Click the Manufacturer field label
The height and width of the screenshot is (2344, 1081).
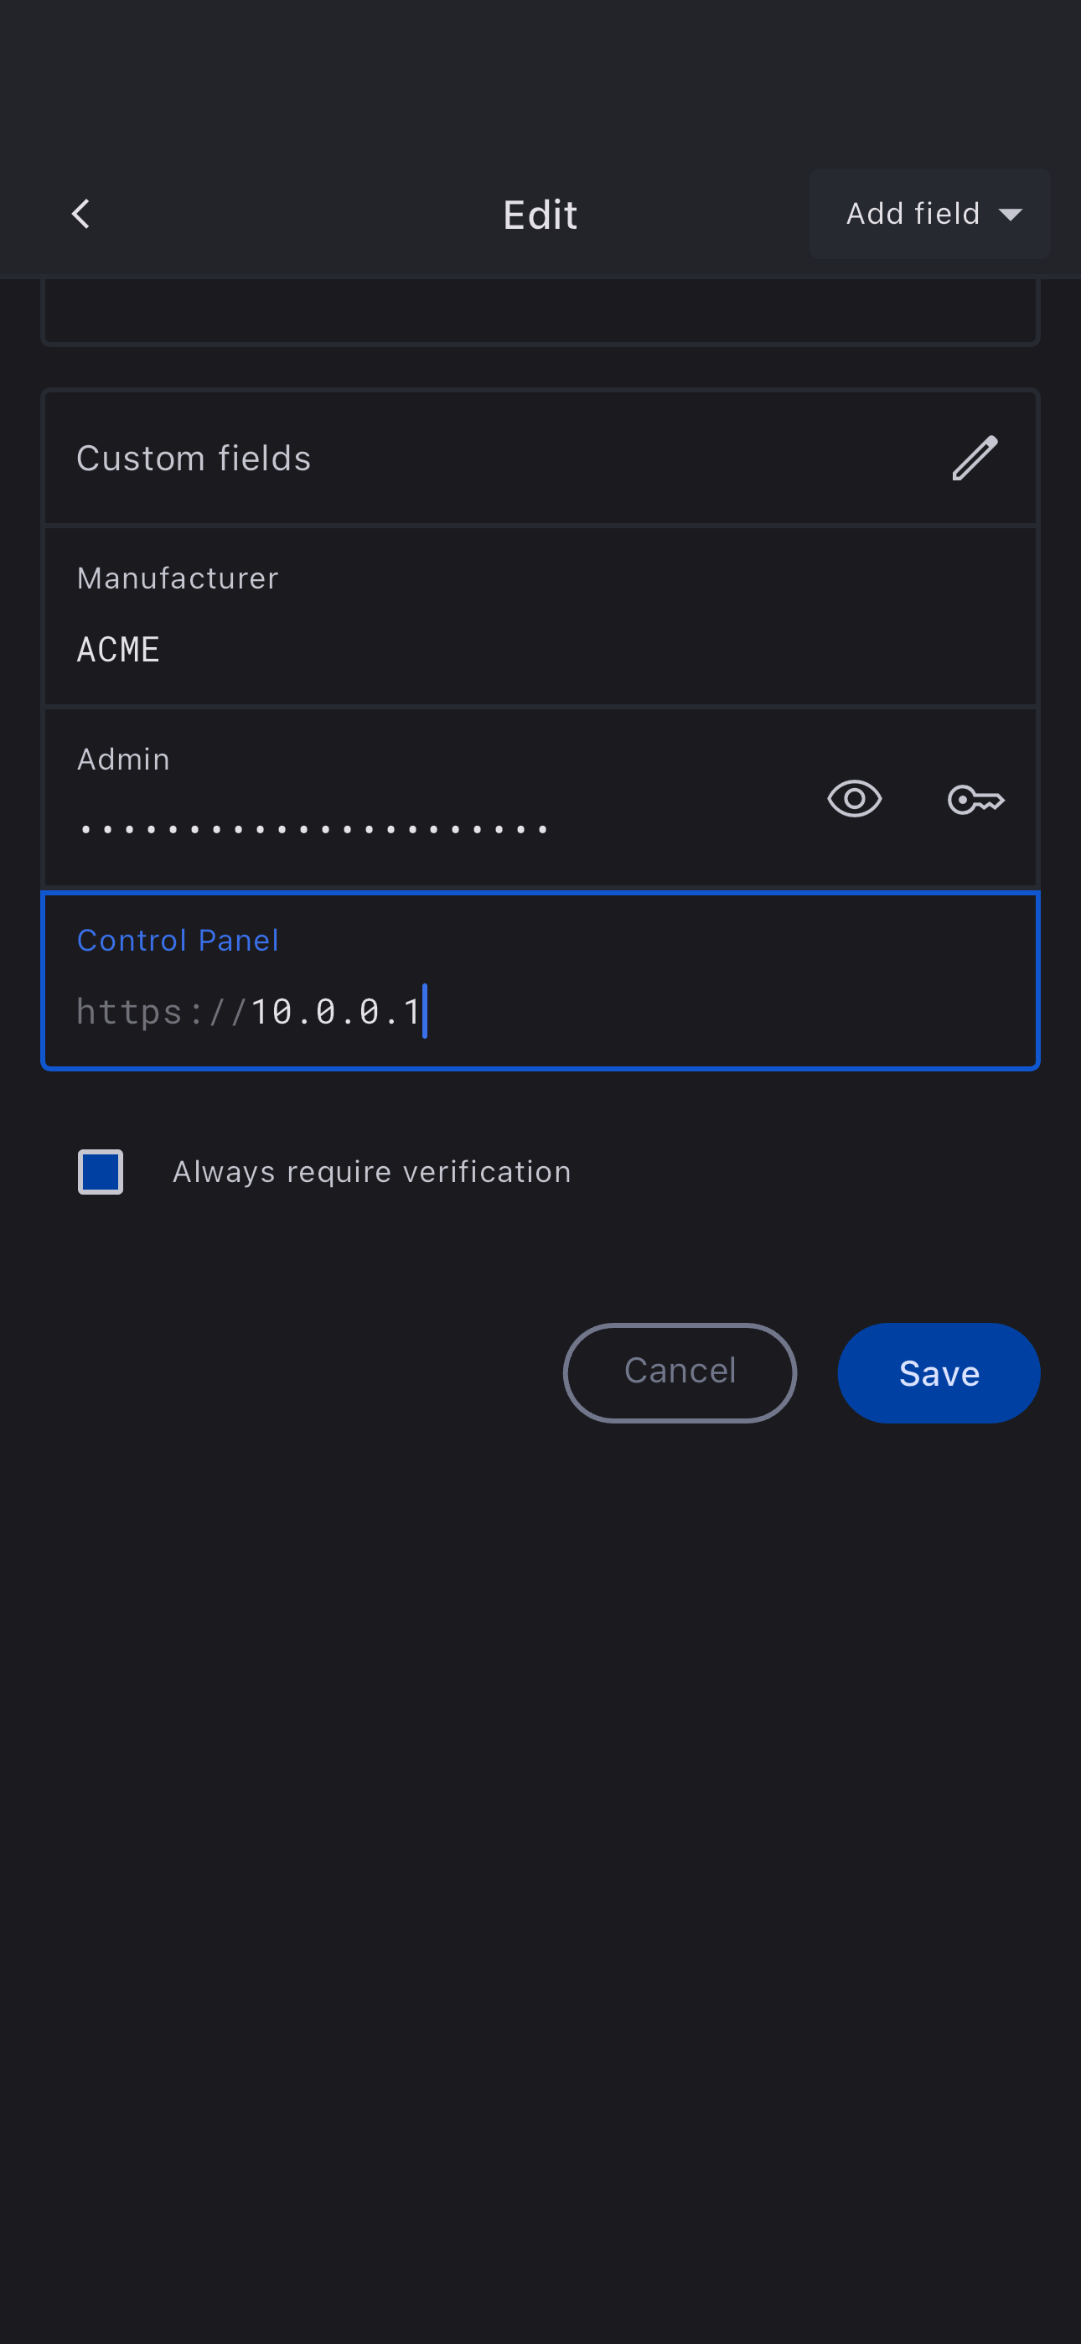[178, 578]
